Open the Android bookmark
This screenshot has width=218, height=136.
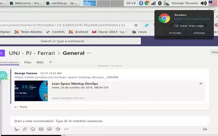pos(78,32)
